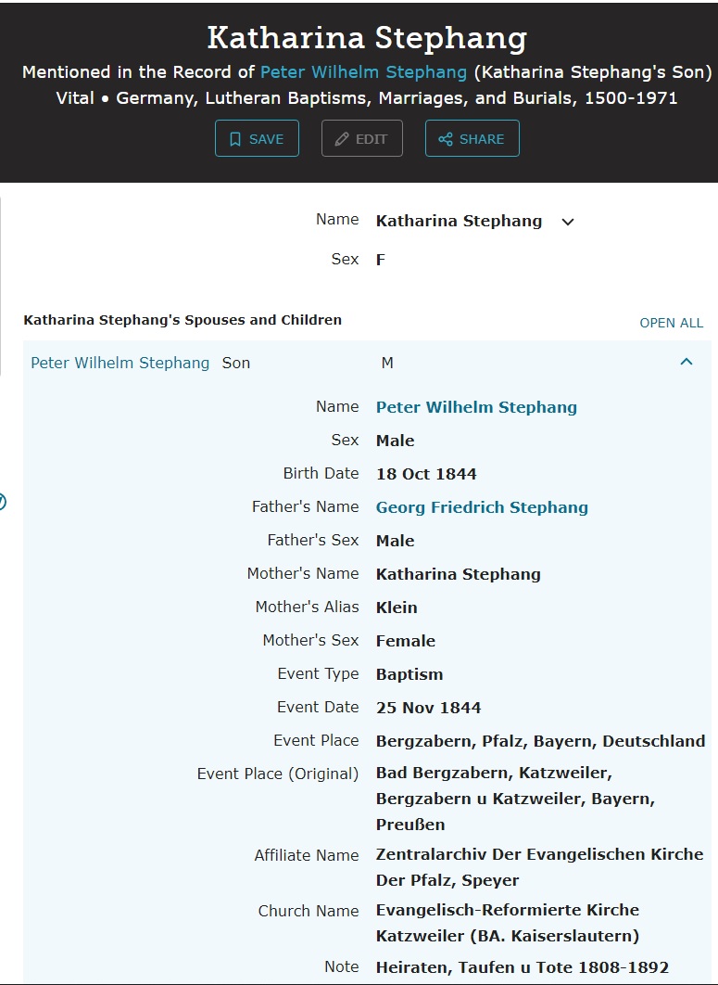This screenshot has height=985, width=718.
Task: Click the bookmark icon in the Save button
Action: click(x=235, y=139)
